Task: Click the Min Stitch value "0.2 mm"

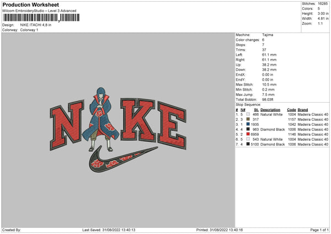Action: click(268, 89)
